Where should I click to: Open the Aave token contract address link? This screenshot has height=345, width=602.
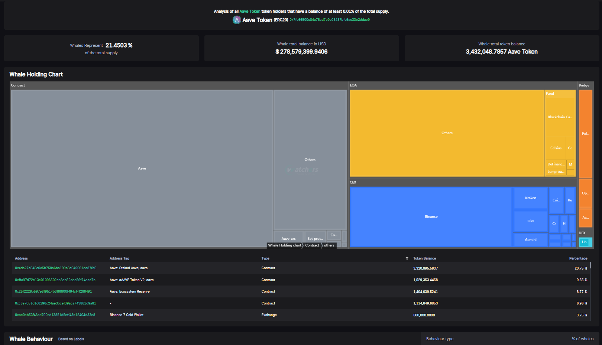pos(330,20)
